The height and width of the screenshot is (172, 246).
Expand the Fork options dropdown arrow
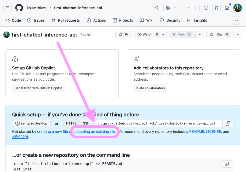[200, 34]
